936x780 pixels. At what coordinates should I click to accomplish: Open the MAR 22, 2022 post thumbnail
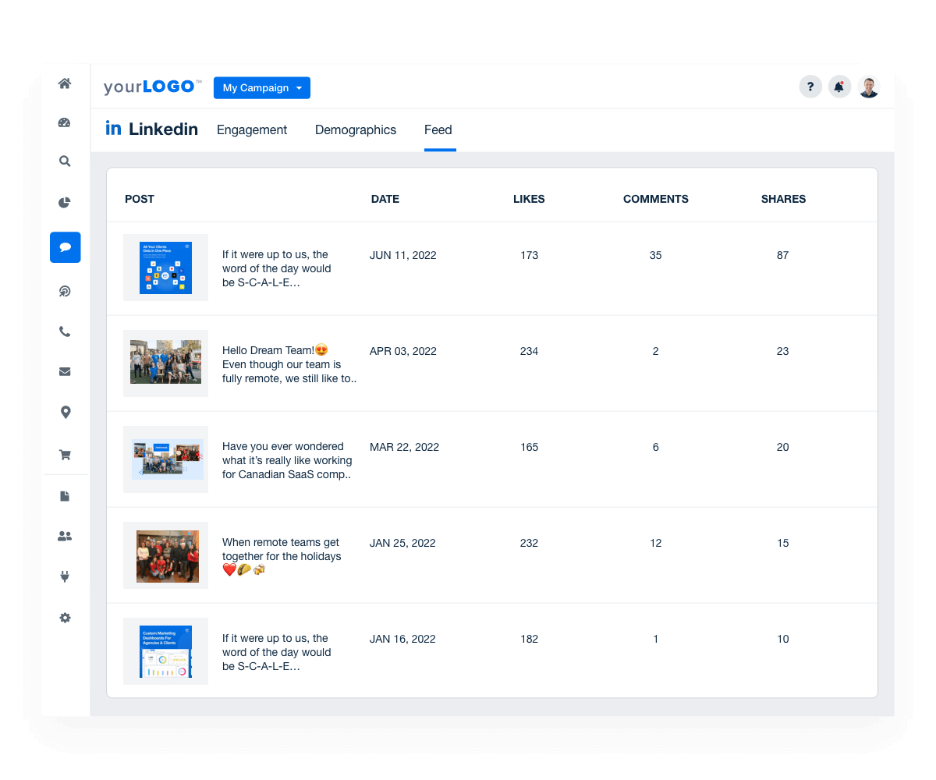click(x=165, y=459)
